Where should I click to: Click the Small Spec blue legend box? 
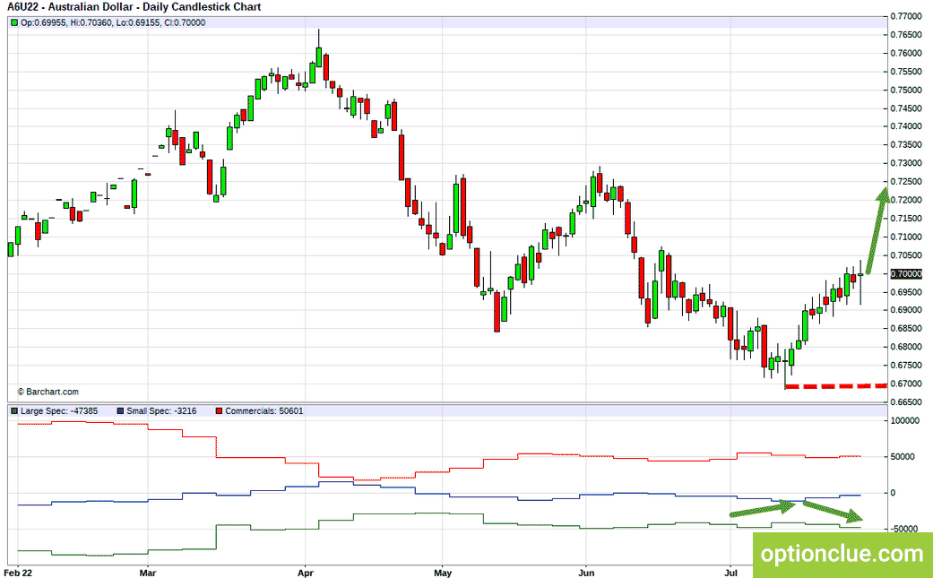pos(121,411)
